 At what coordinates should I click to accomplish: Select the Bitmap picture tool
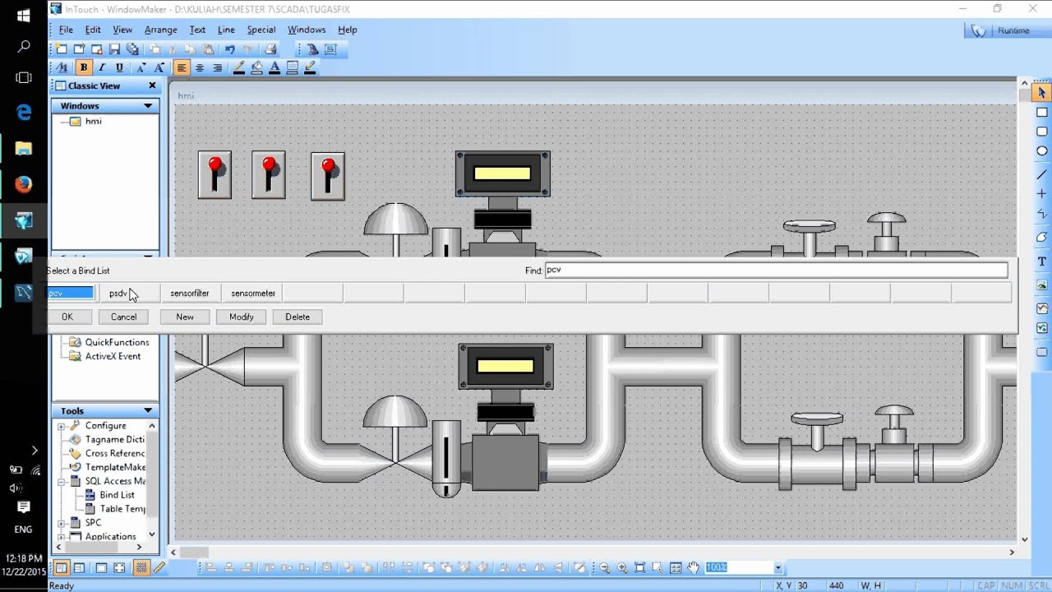(x=1042, y=285)
